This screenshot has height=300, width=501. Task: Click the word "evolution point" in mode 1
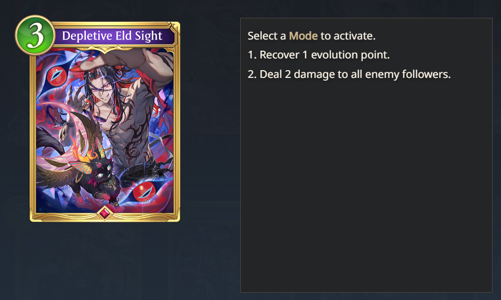click(351, 55)
